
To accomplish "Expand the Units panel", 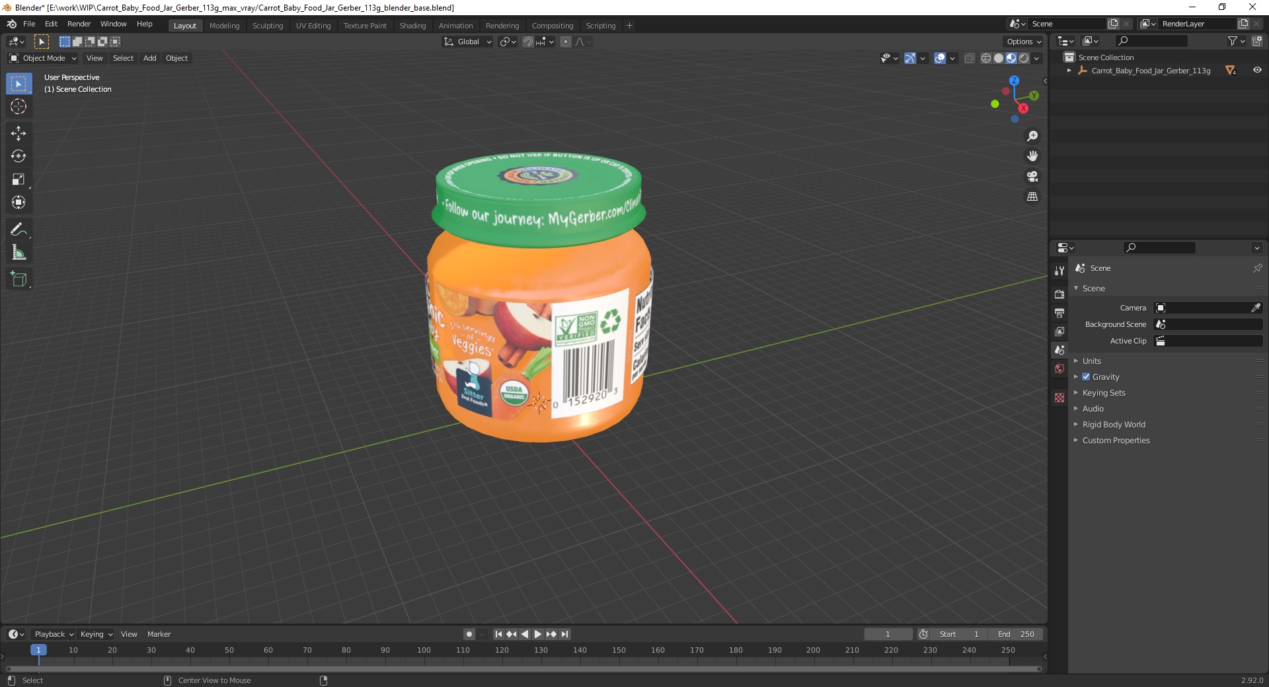I will [1091, 361].
